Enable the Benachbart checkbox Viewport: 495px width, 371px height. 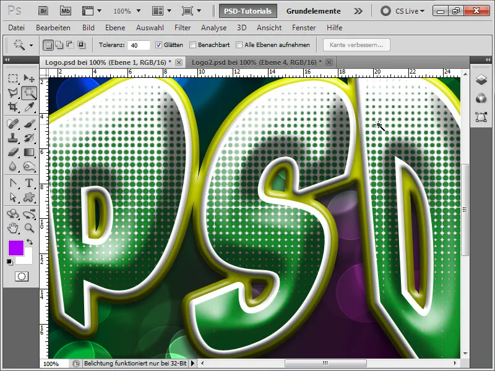coord(192,45)
